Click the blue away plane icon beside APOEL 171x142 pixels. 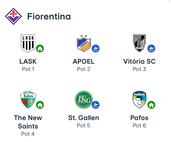(x=96, y=48)
